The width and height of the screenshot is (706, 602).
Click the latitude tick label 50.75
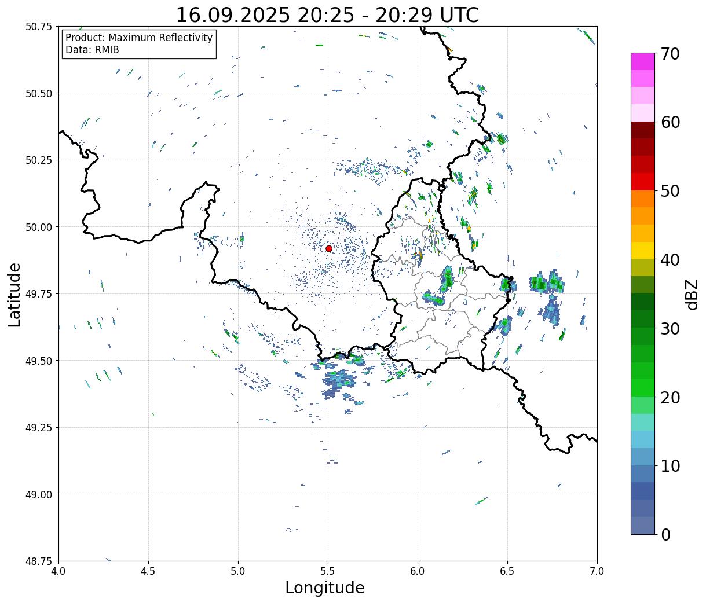[x=39, y=27]
